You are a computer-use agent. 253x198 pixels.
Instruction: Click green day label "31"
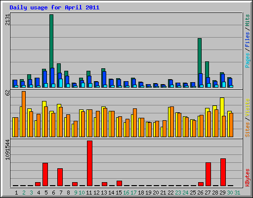click(237, 193)
